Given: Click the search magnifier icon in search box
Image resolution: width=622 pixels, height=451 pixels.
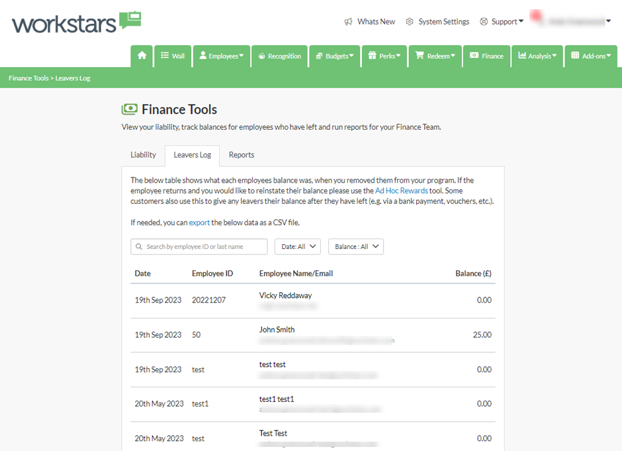Looking at the screenshot, I should (x=139, y=247).
